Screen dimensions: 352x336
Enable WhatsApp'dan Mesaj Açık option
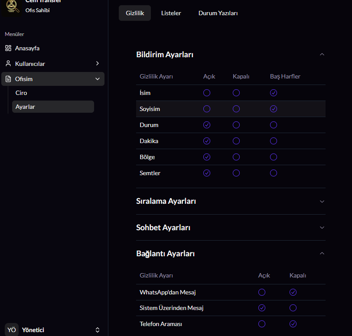262,292
